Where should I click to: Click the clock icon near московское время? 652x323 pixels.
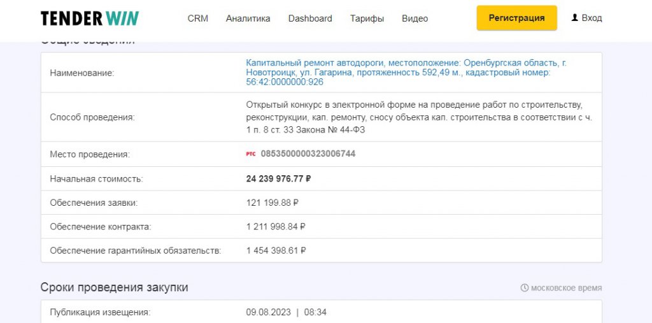pos(525,288)
